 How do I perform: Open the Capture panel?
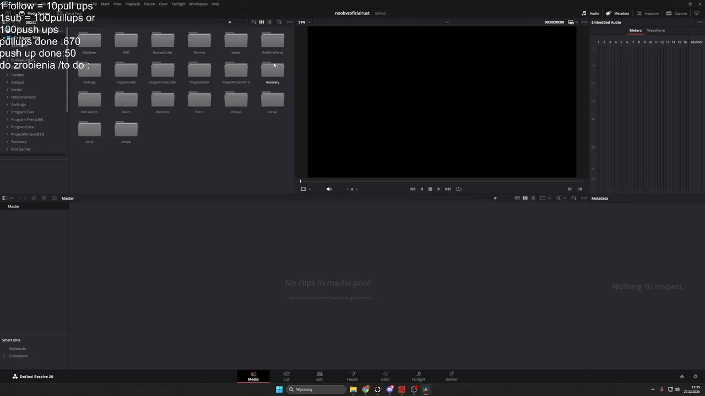pos(676,13)
